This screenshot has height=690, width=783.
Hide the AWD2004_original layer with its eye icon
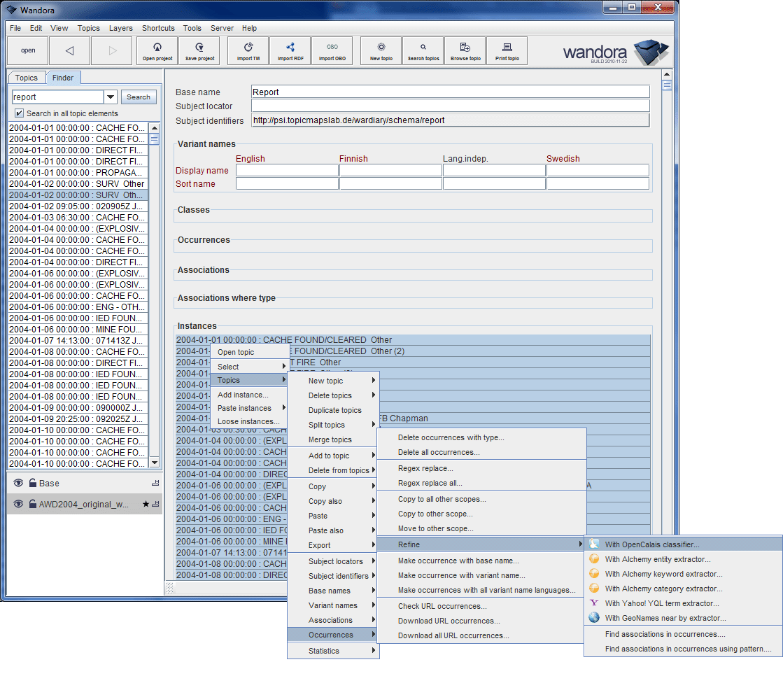click(18, 502)
